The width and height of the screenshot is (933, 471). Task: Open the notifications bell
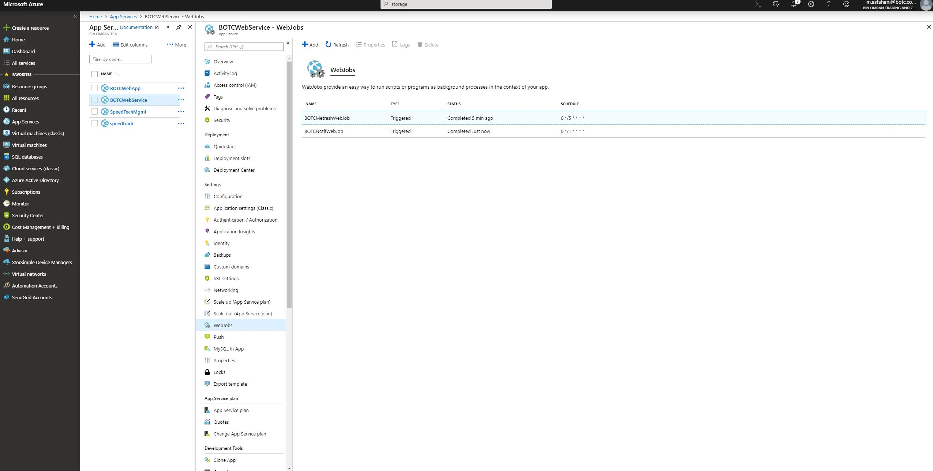click(793, 4)
